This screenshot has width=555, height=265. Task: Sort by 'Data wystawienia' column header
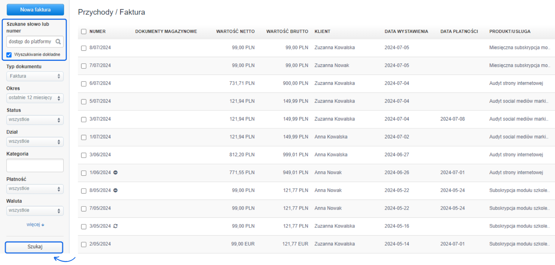coord(406,31)
